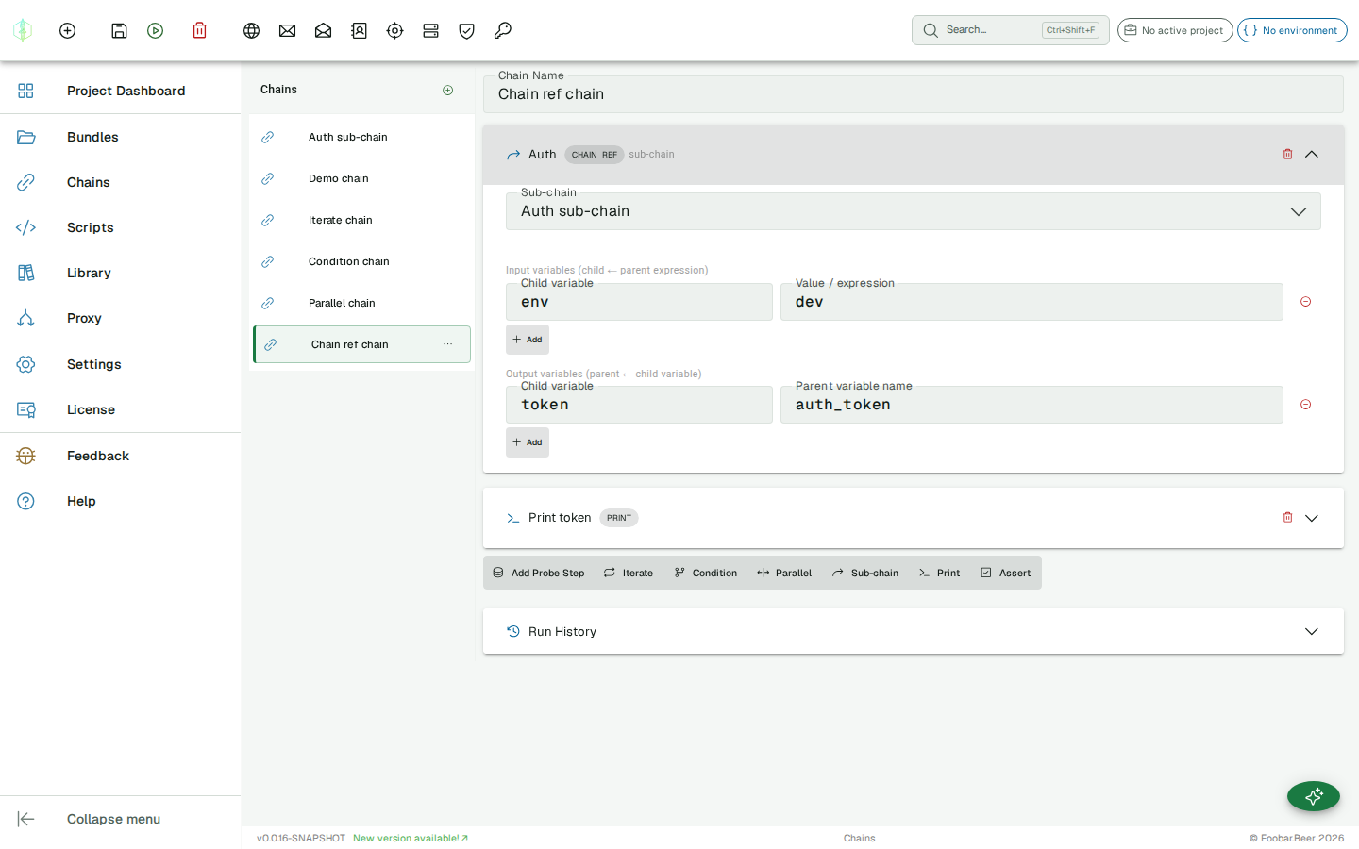
Task: Go to Scripts section
Action: click(x=121, y=227)
